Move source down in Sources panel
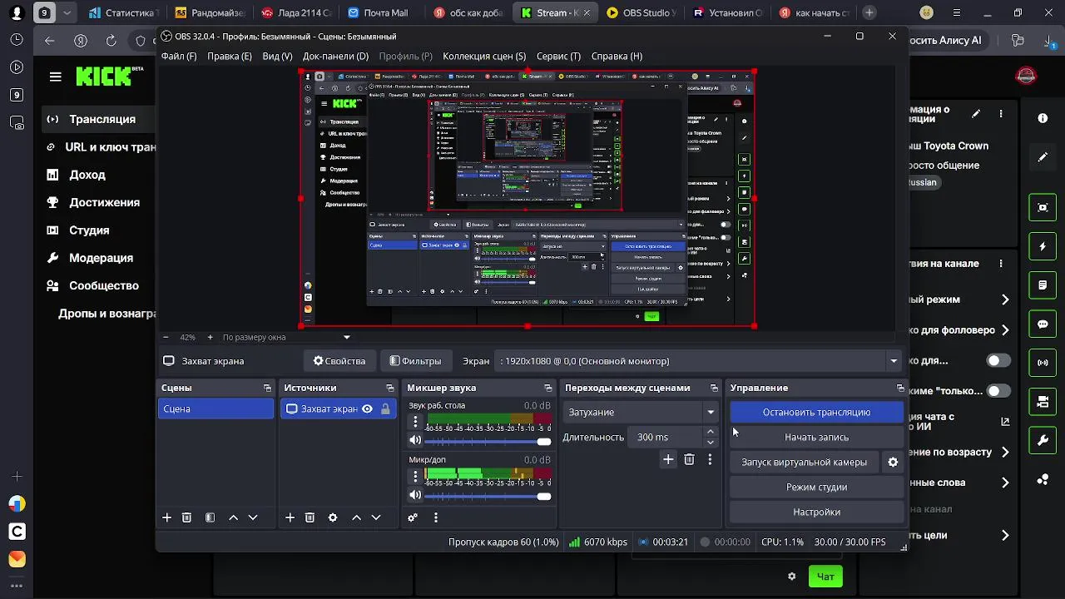The image size is (1065, 599). (x=376, y=517)
